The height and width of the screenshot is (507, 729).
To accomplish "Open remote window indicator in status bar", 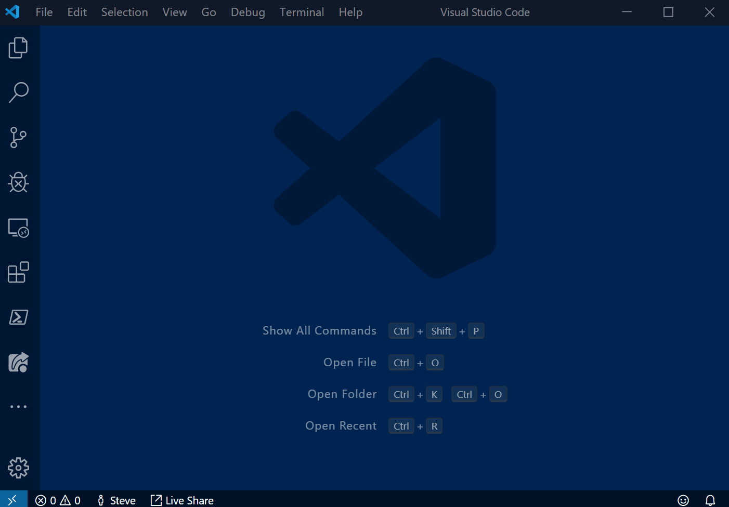I will click(x=14, y=500).
